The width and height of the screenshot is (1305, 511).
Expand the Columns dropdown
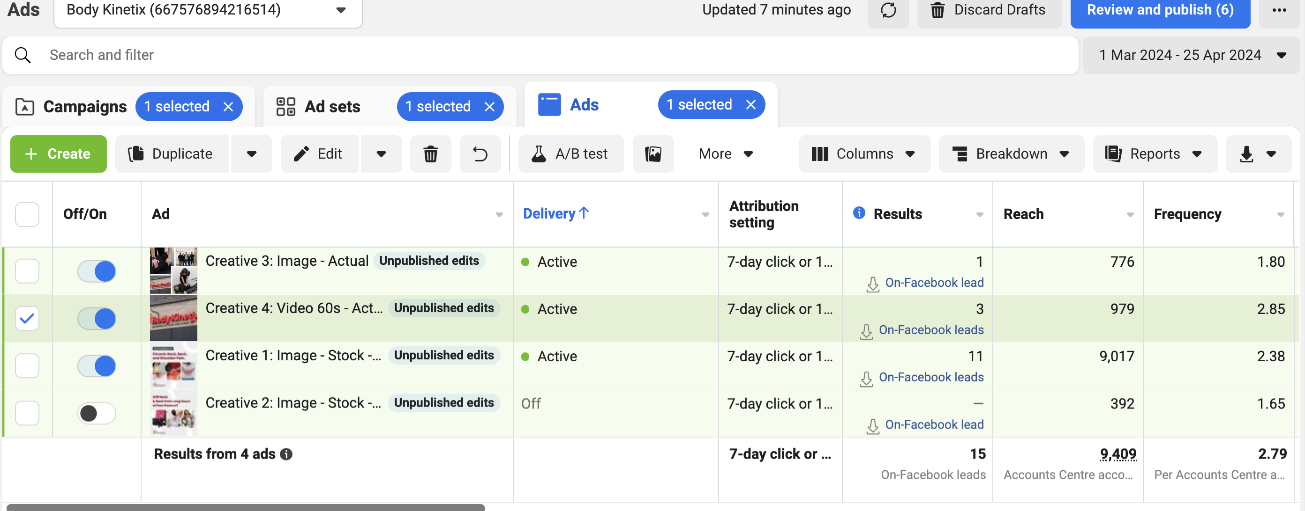864,154
